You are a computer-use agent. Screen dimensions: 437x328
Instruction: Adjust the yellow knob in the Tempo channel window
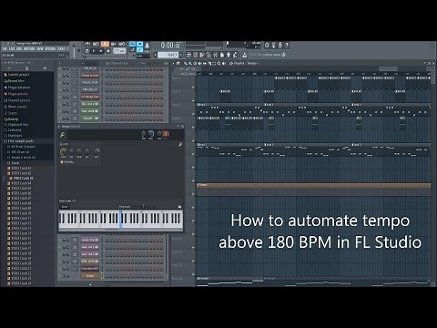pos(63,151)
